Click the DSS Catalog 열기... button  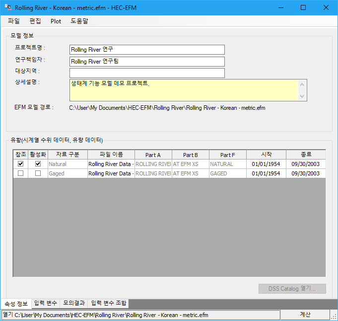[x=292, y=289]
